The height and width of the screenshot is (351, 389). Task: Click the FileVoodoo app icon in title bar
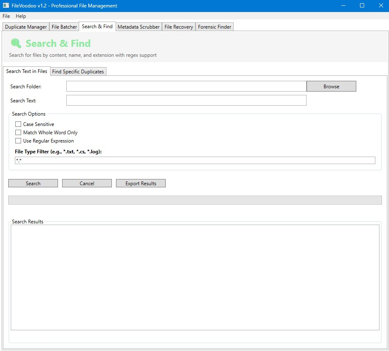tap(6, 5)
